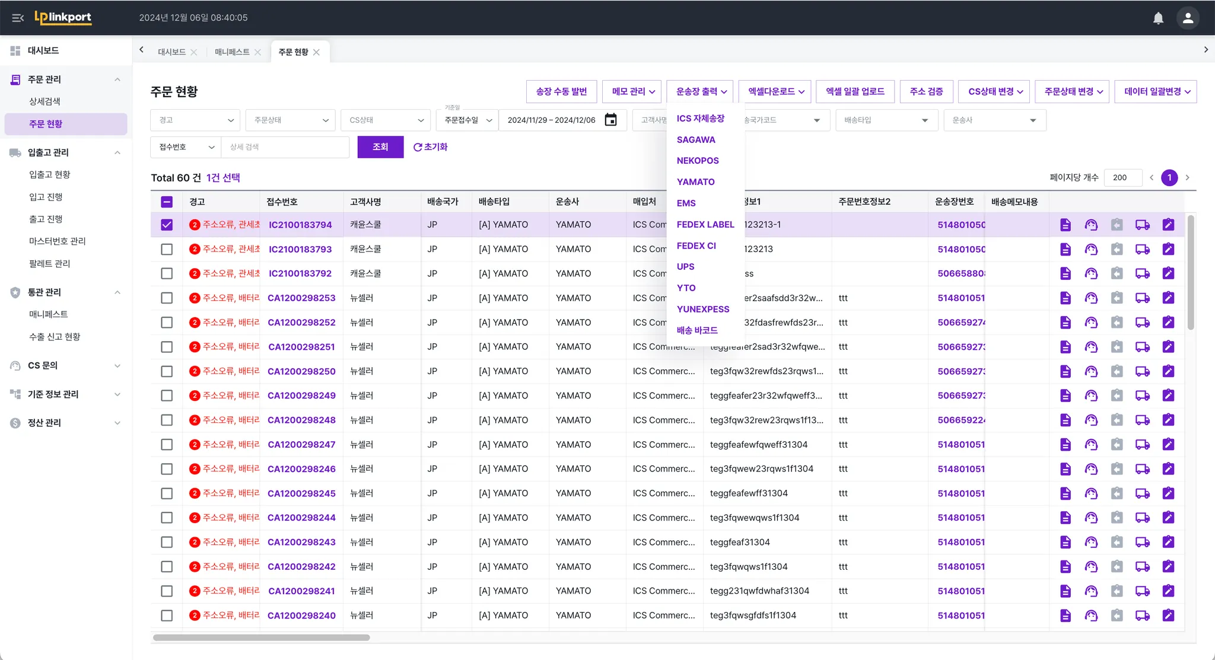Open the user profile avatar
This screenshot has width=1215, height=660.
click(1188, 18)
